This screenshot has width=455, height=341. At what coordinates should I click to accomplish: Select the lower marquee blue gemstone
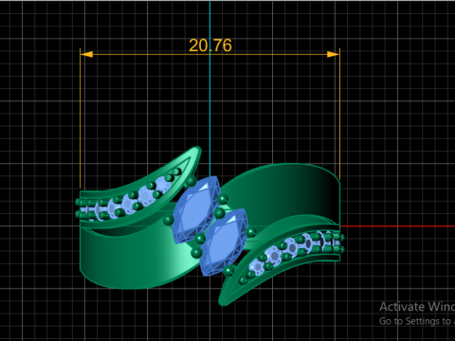point(224,242)
